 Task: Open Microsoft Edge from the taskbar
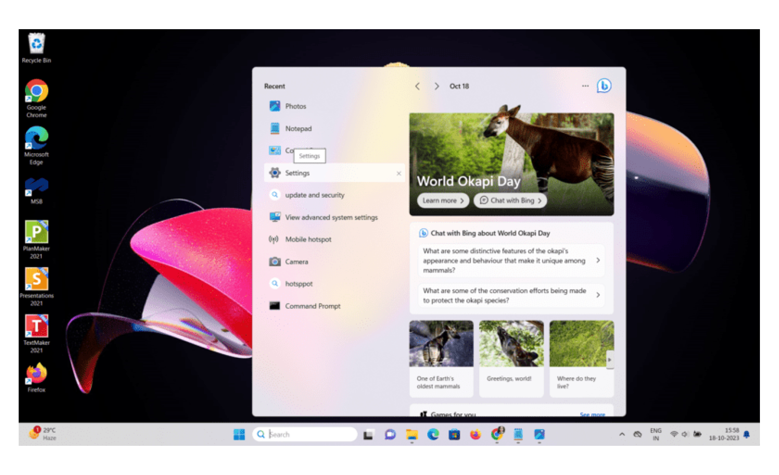pyautogui.click(x=433, y=434)
